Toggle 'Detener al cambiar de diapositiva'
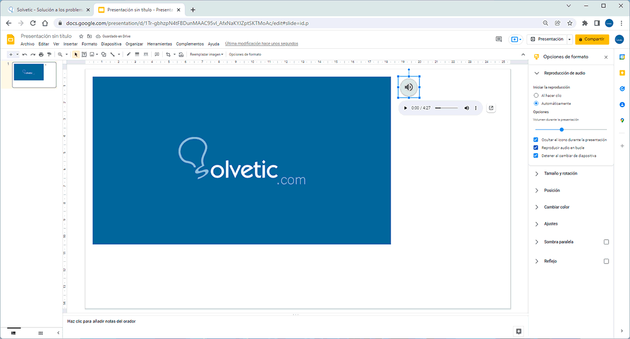 pyautogui.click(x=536, y=156)
